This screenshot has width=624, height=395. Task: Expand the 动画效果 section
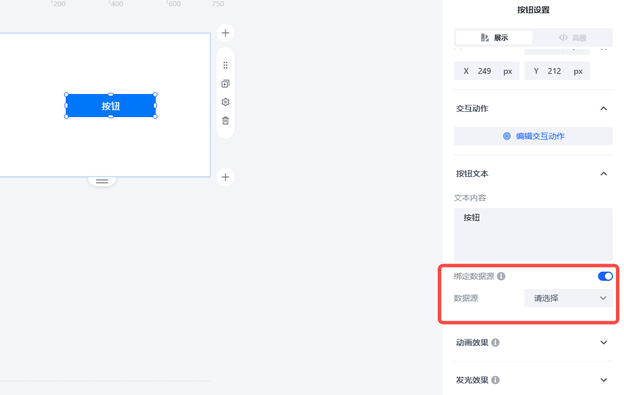pyautogui.click(x=604, y=343)
